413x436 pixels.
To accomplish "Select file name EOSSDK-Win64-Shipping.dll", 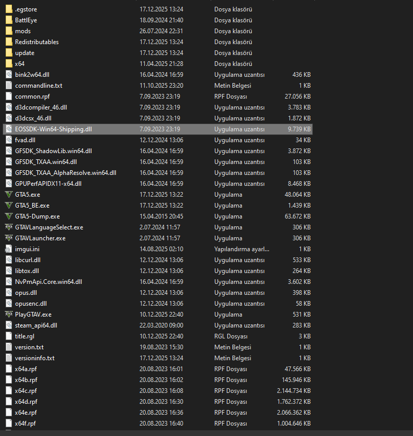I will pos(53,129).
